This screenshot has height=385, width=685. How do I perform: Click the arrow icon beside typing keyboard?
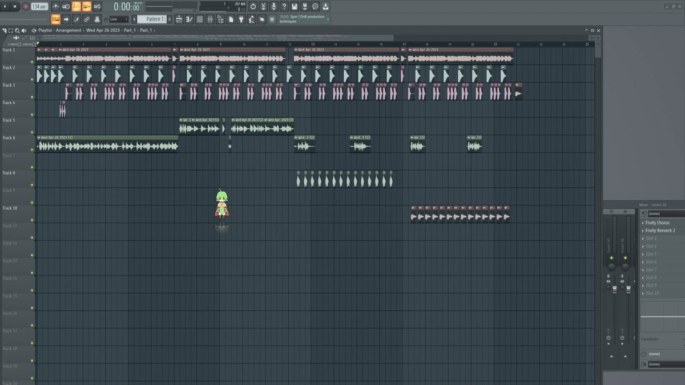coord(66,19)
